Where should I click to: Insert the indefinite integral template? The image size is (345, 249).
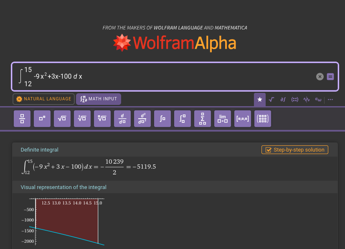[162, 119]
